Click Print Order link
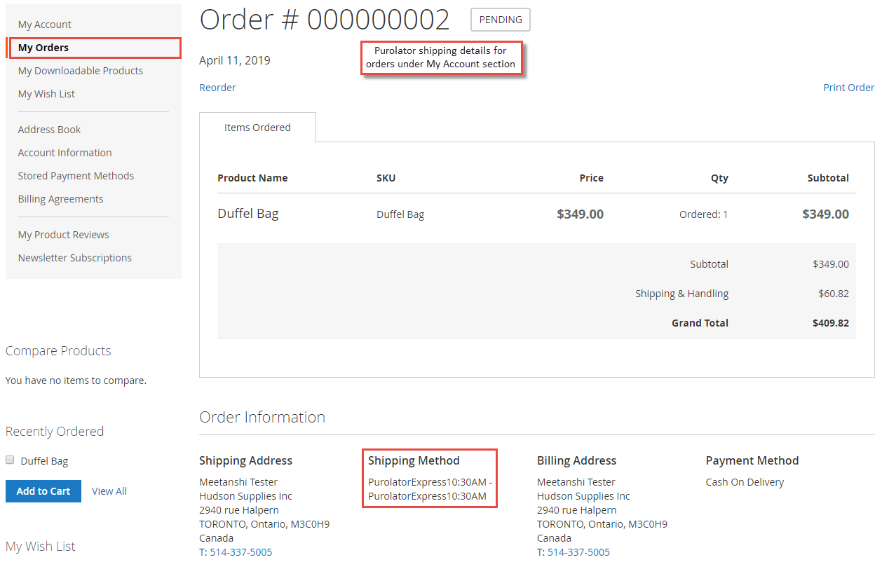The height and width of the screenshot is (562, 882). pos(848,88)
